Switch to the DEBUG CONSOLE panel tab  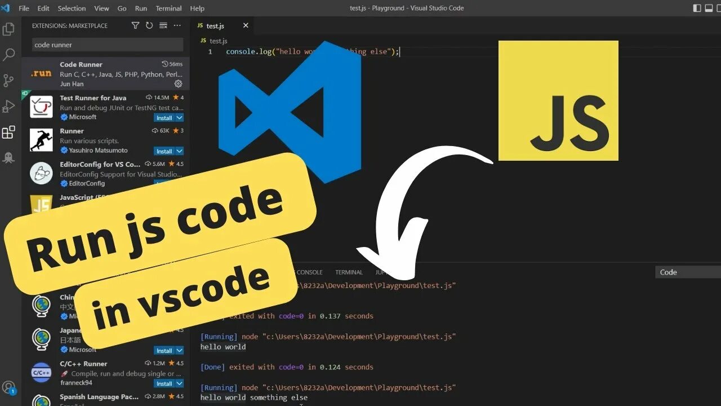click(x=309, y=272)
